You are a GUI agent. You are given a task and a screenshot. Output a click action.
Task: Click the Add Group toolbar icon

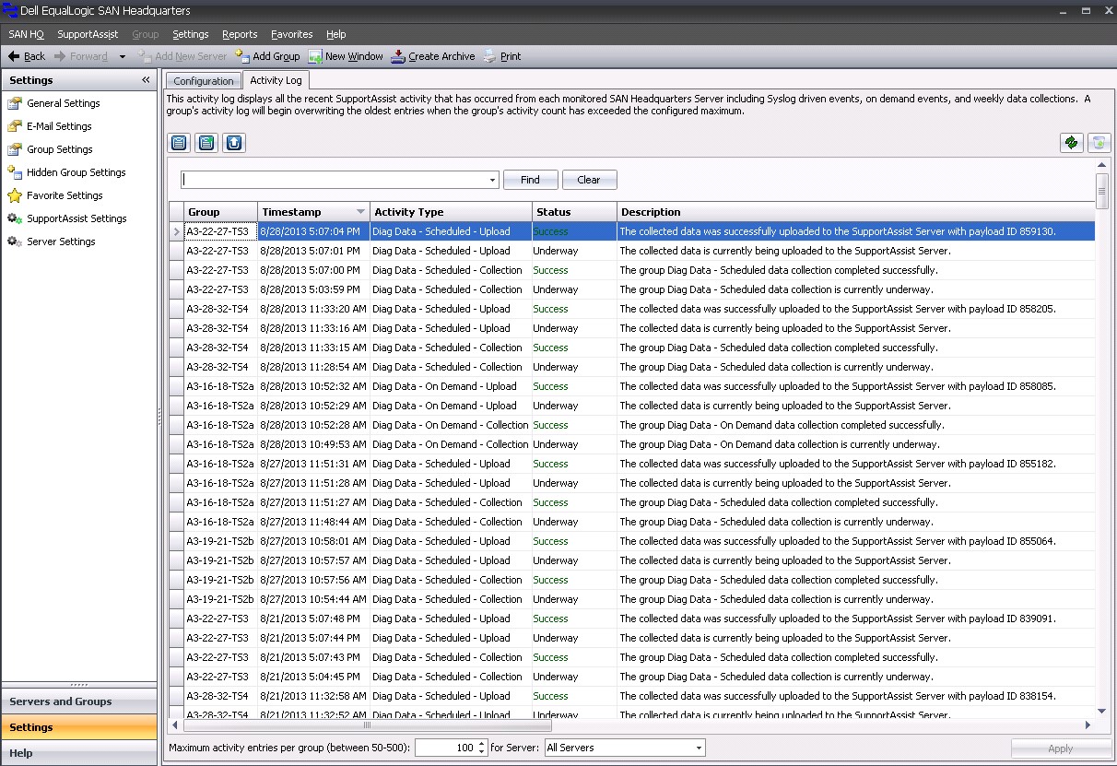click(243, 56)
